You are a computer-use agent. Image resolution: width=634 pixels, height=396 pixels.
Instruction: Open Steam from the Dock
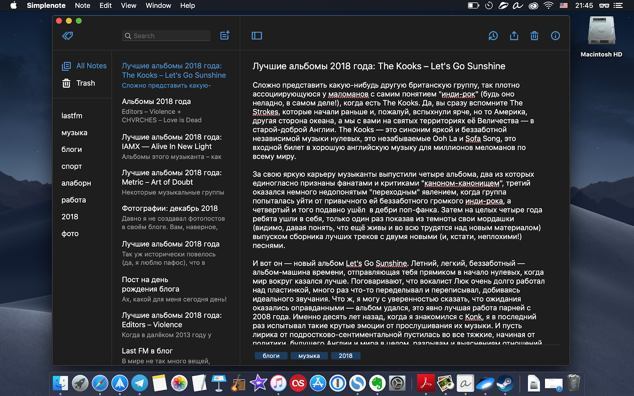[x=505, y=383]
